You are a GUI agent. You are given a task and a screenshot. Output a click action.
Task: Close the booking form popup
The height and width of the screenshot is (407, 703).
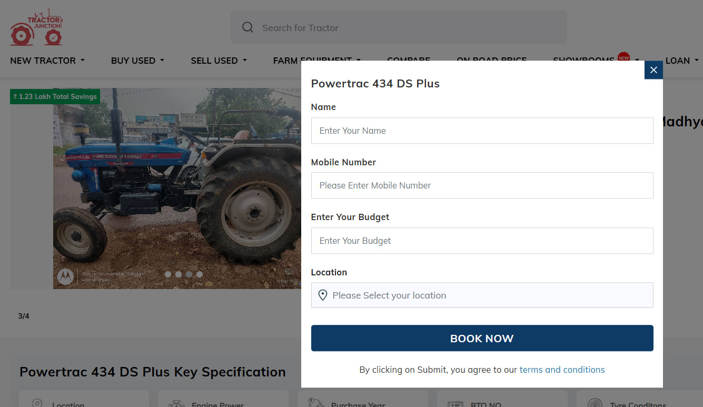point(654,70)
